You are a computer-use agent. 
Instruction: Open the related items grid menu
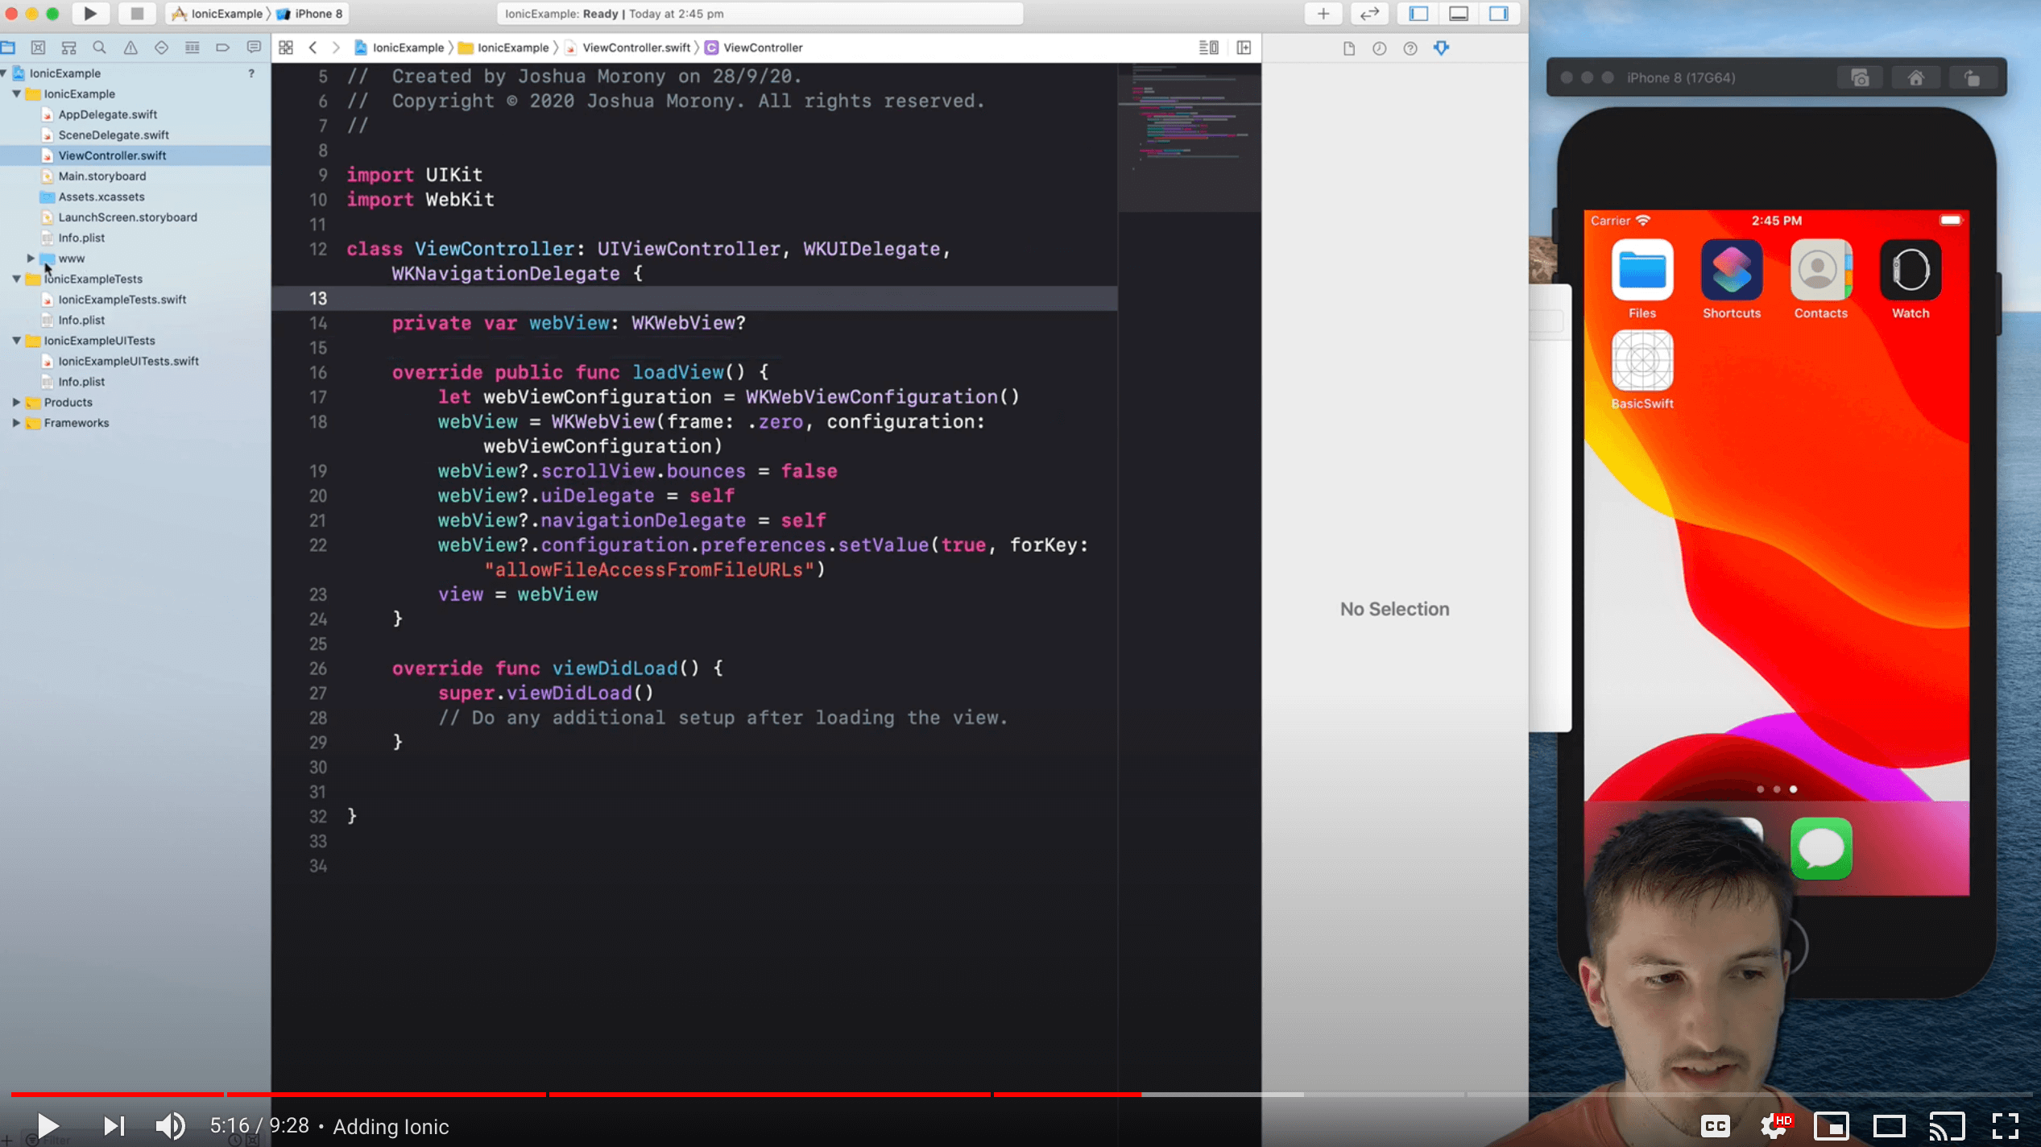[286, 48]
